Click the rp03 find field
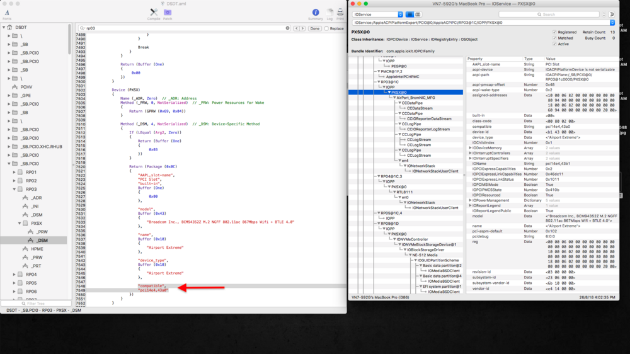The width and height of the screenshot is (630, 354). point(185,28)
